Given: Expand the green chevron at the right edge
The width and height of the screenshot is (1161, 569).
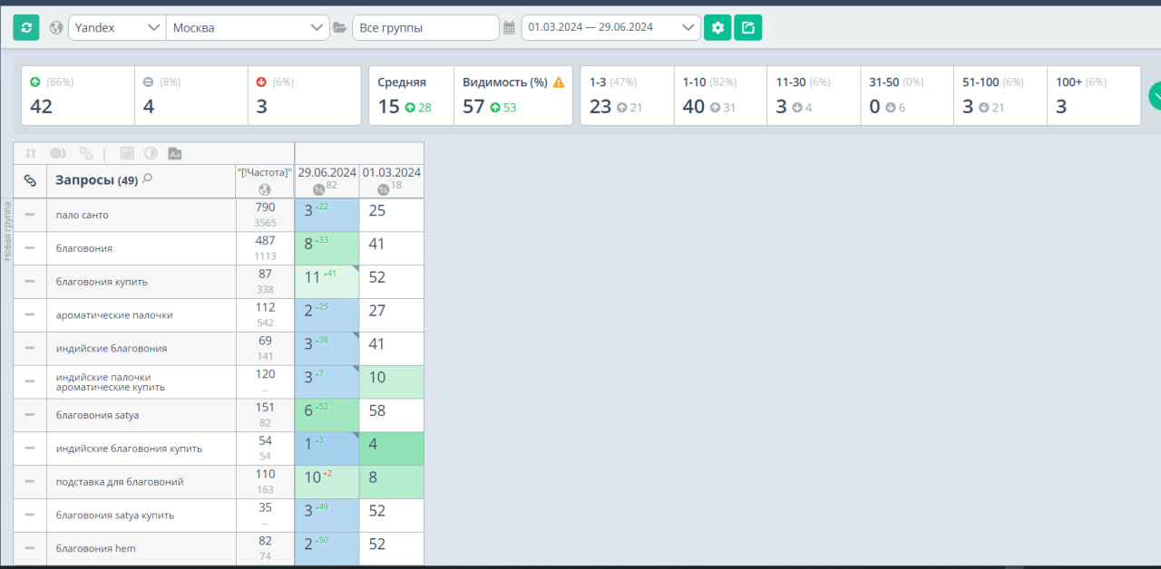Looking at the screenshot, I should tap(1155, 95).
